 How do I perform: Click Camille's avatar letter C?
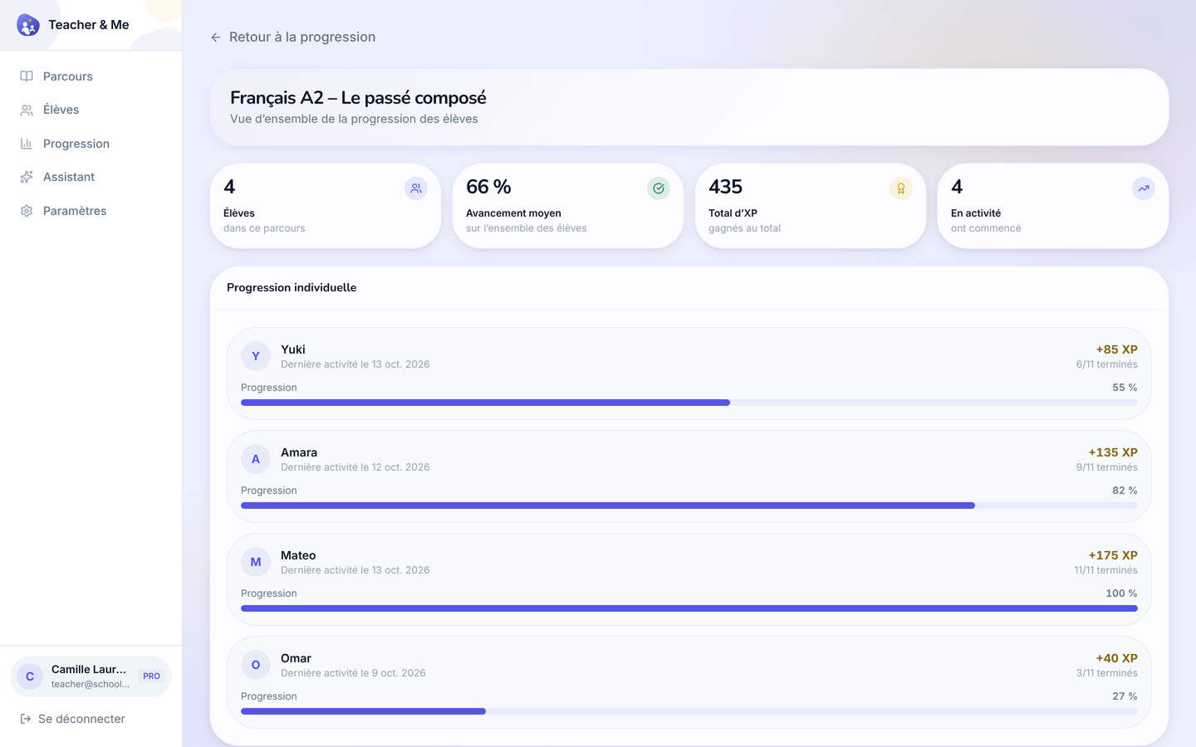pos(30,676)
